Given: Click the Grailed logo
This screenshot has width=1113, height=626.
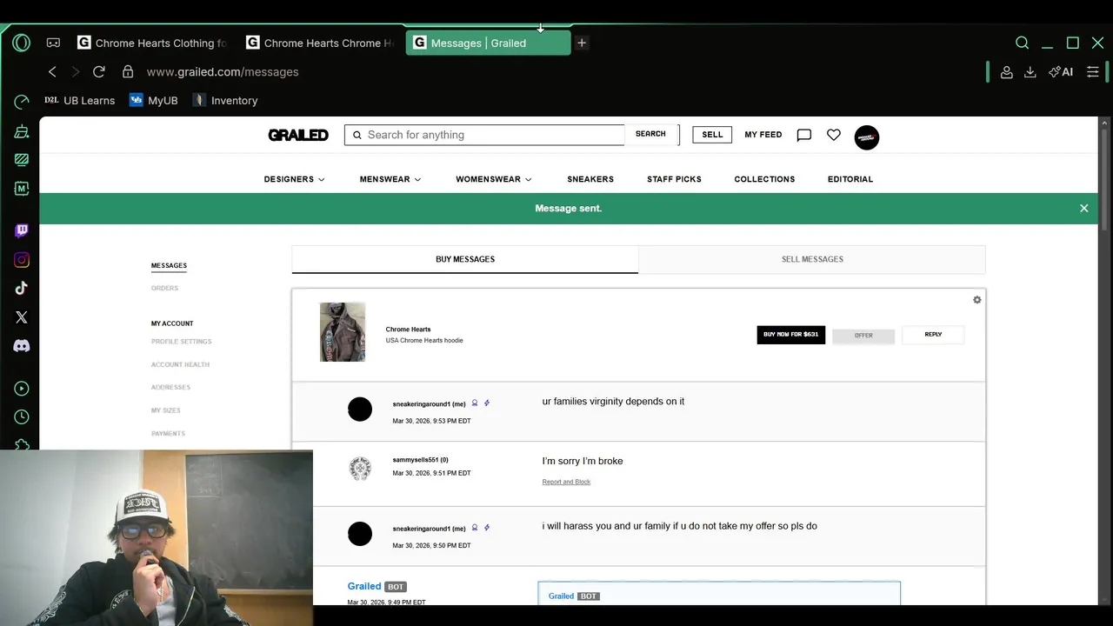Looking at the screenshot, I should (x=298, y=135).
